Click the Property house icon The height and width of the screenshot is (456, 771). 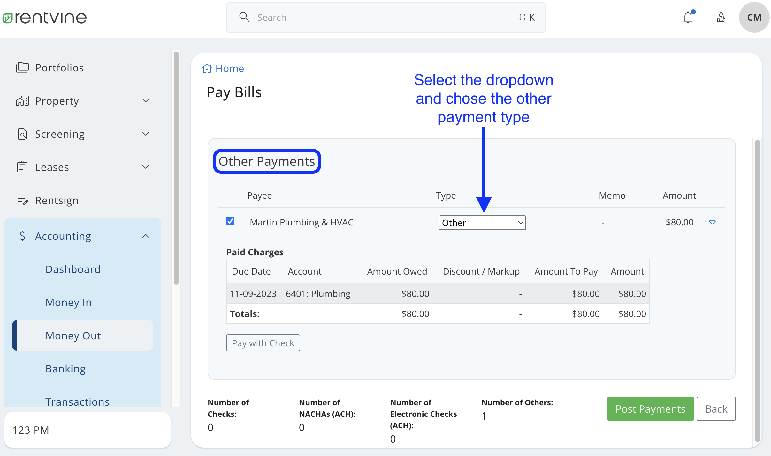pyautogui.click(x=22, y=101)
